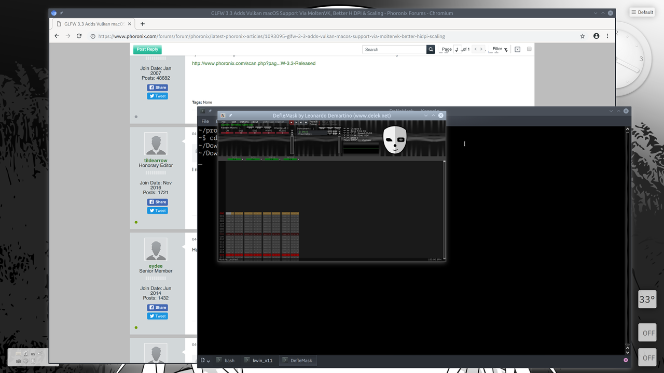Click the volume icon in system tray

click(x=40, y=354)
